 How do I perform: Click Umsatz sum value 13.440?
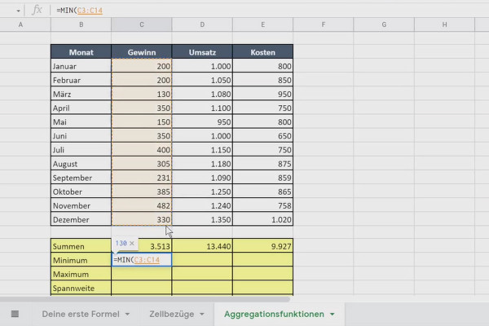(202, 246)
